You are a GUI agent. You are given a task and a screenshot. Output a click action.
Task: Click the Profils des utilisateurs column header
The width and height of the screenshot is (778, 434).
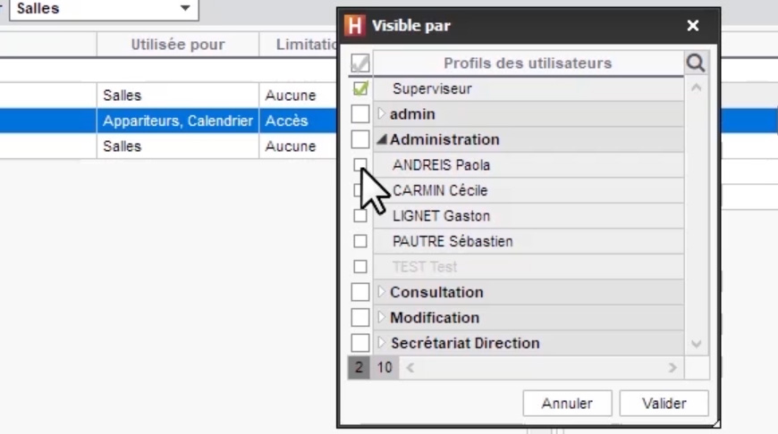[528, 63]
